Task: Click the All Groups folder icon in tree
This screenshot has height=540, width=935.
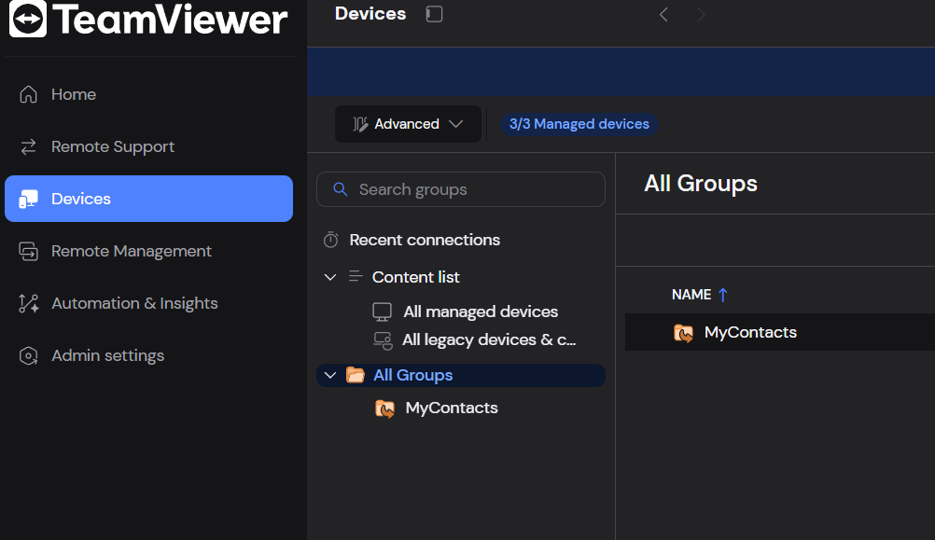Action: click(356, 375)
